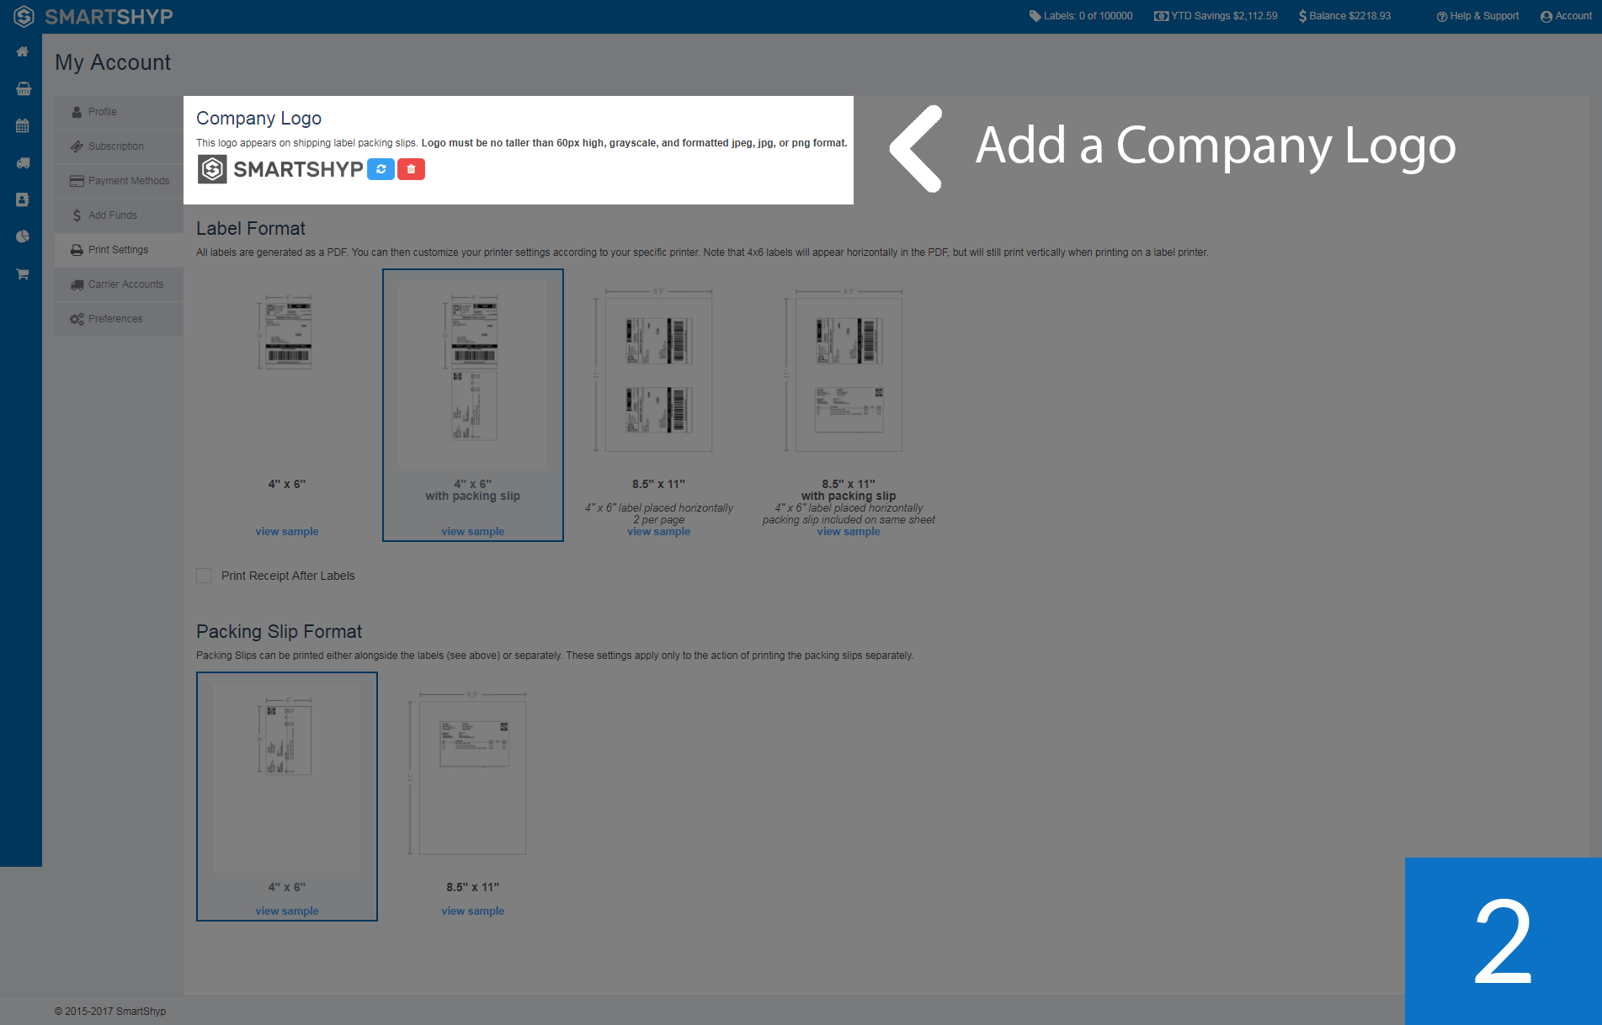Screen dimensions: 1602x1025
Task: Open the store basket icon in sidebar
Action: coord(24,88)
